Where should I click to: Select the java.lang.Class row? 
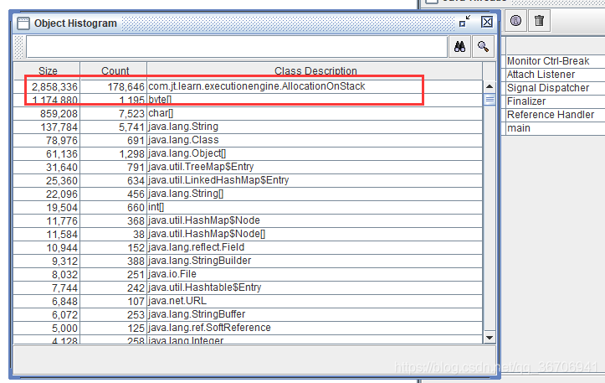(248, 140)
